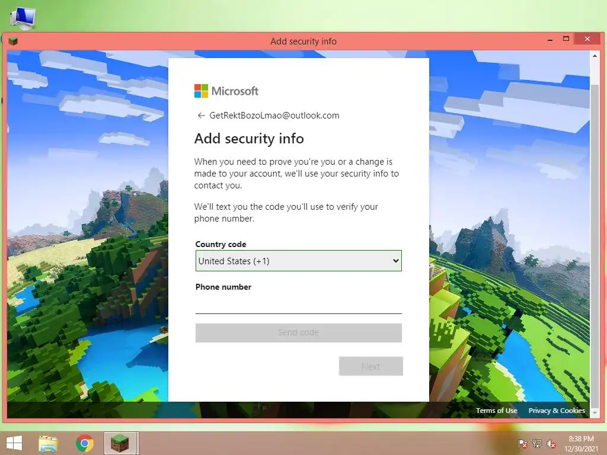The height and width of the screenshot is (455, 607).
Task: Open the Terms of Use link
Action: pos(496,411)
